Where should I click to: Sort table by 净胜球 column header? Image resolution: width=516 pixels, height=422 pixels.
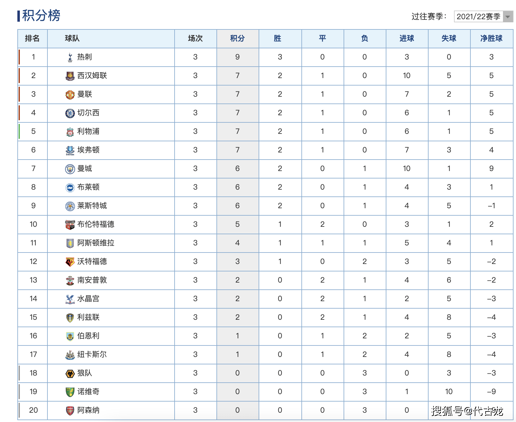492,38
